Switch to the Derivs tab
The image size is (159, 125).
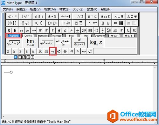click(28, 36)
